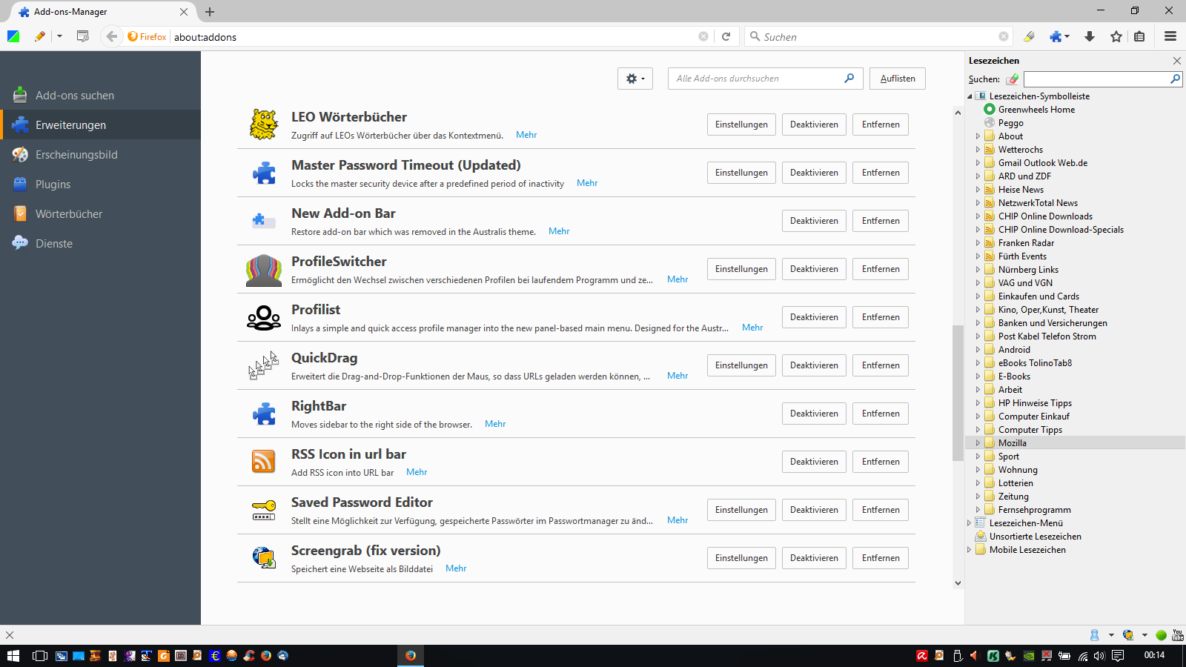The width and height of the screenshot is (1186, 667).
Task: Open the Wörterbücher category
Action: 100,213
